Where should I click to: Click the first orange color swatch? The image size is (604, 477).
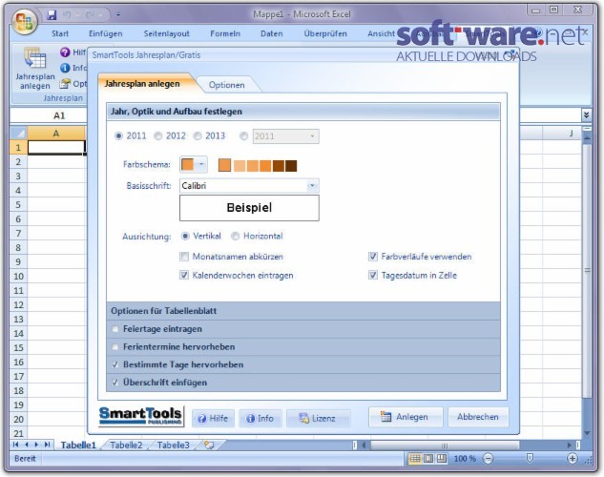point(224,165)
